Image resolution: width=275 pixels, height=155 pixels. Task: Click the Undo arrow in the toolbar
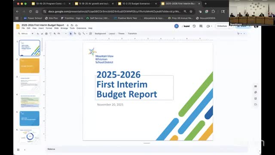38,34
